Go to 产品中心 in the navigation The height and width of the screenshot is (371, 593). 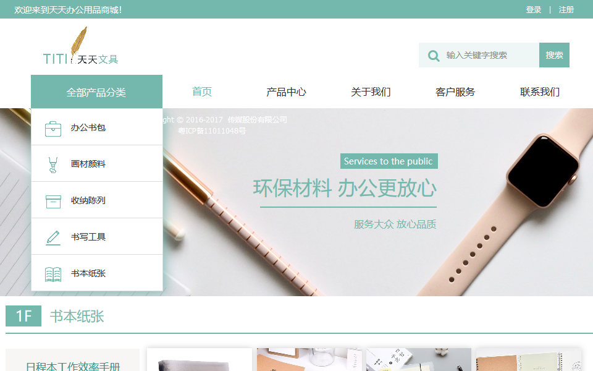(x=286, y=92)
